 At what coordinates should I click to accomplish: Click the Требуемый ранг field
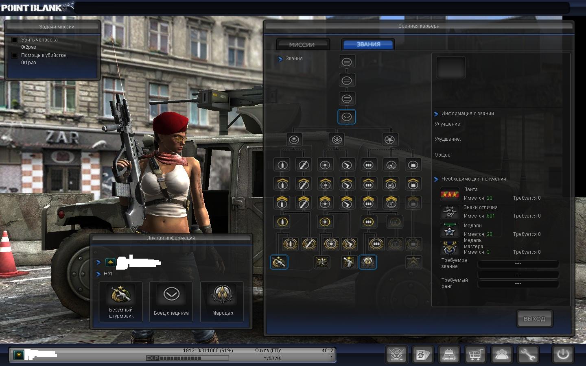pyautogui.click(x=518, y=284)
